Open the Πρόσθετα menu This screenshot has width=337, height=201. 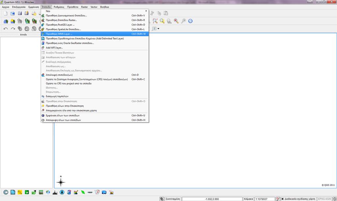(x=73, y=7)
